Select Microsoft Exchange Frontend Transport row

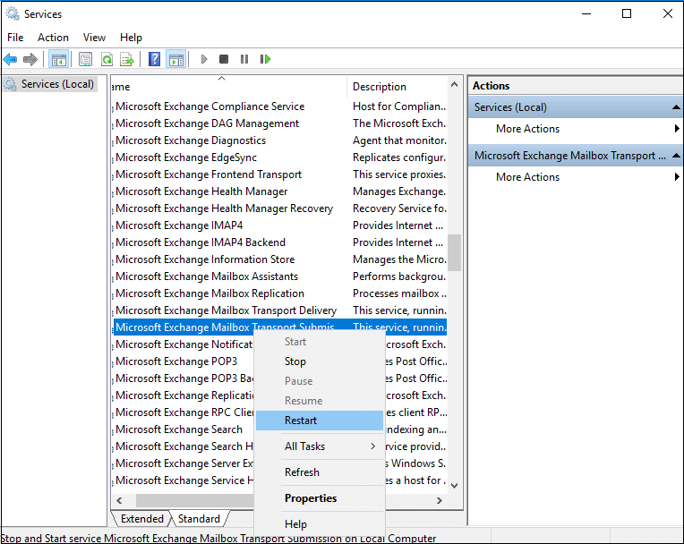[279, 174]
